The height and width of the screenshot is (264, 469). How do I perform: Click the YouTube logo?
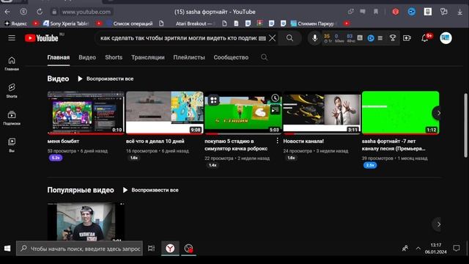42,38
